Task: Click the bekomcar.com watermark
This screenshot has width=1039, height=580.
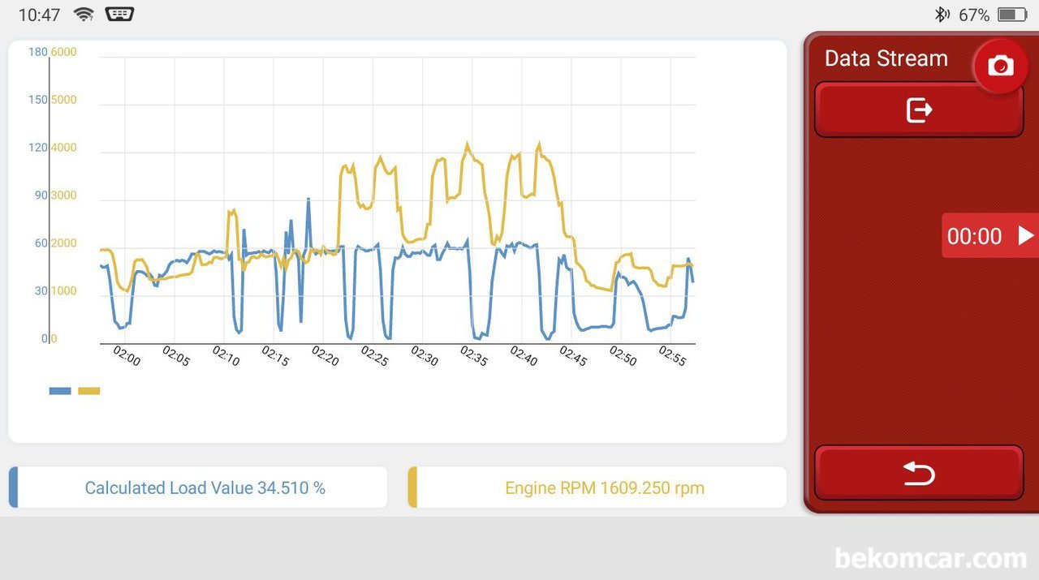Action: click(930, 558)
